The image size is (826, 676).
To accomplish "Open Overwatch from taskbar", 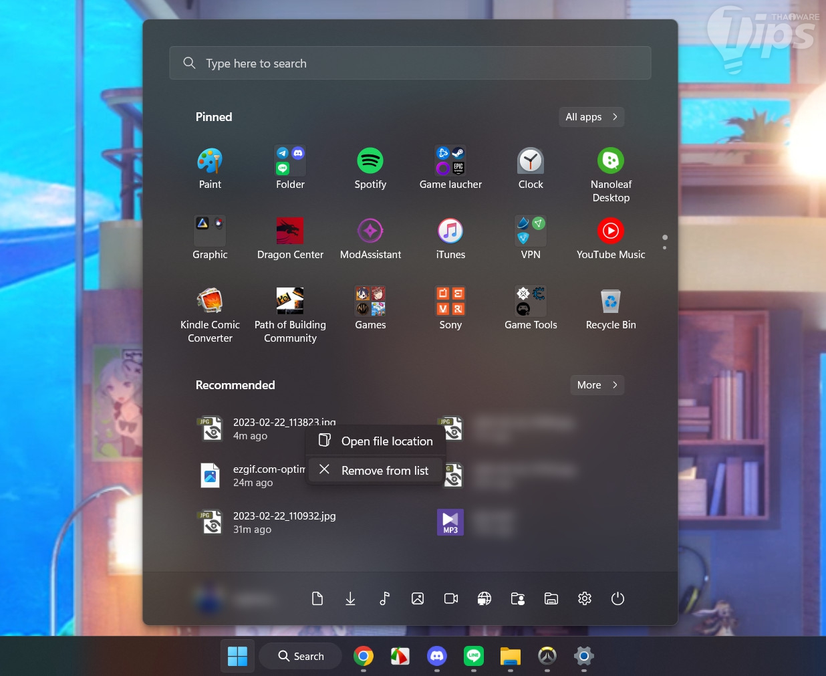I will point(547,656).
